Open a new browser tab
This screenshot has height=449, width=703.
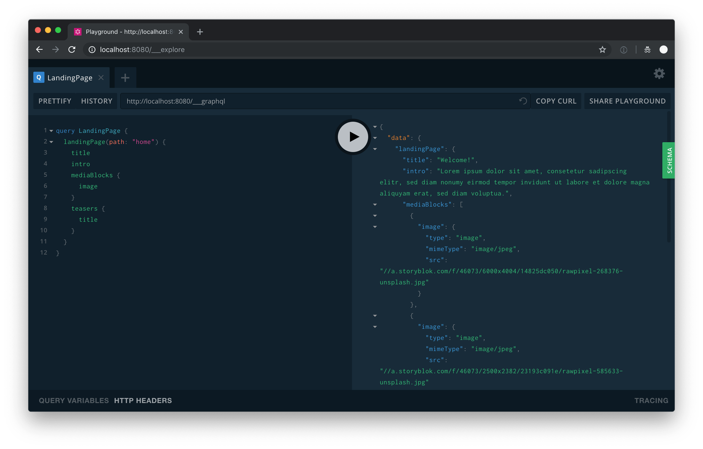tap(200, 32)
